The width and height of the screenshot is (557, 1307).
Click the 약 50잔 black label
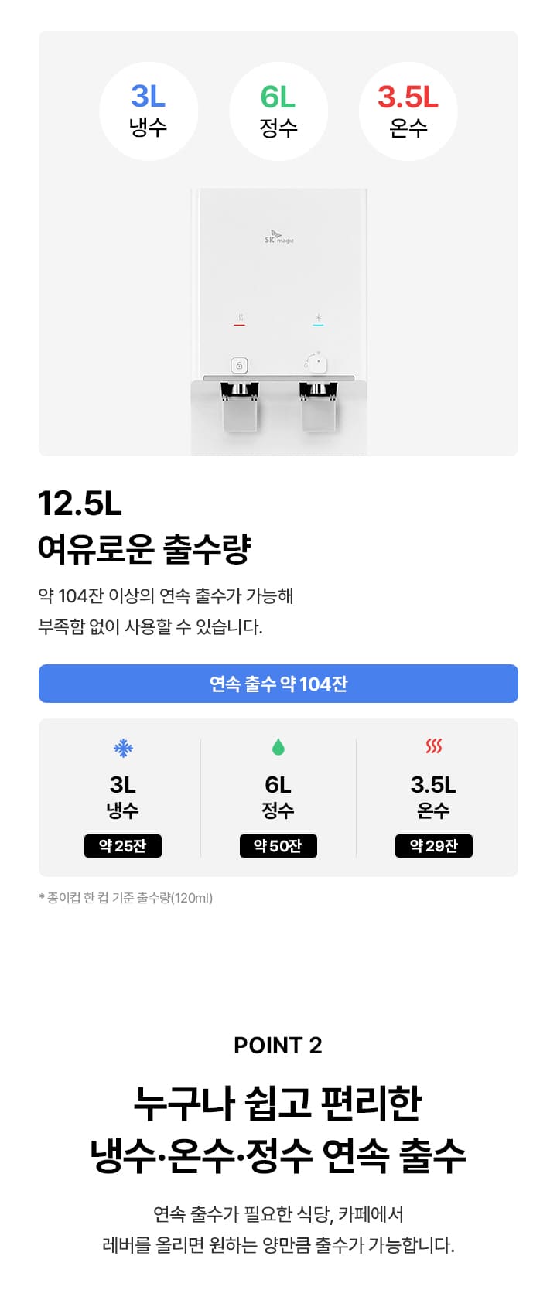[278, 846]
